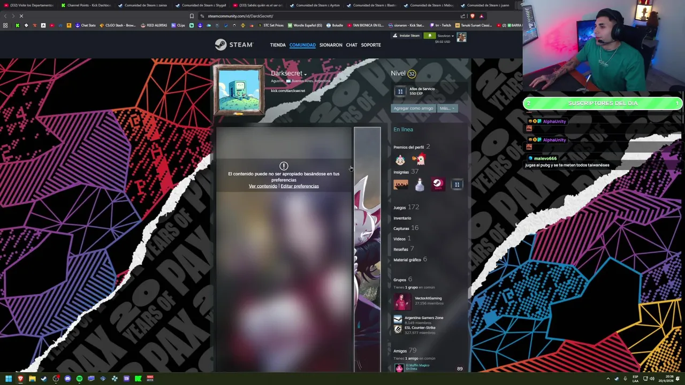Screen dimensions: 685x385
Task: Click Ver contenido link
Action: [x=263, y=186]
